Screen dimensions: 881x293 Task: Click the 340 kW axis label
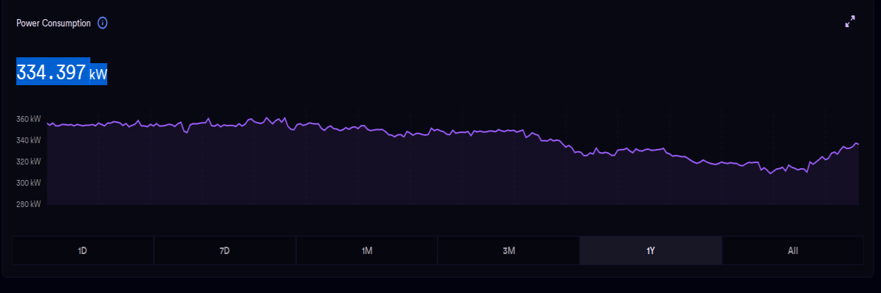click(x=29, y=140)
